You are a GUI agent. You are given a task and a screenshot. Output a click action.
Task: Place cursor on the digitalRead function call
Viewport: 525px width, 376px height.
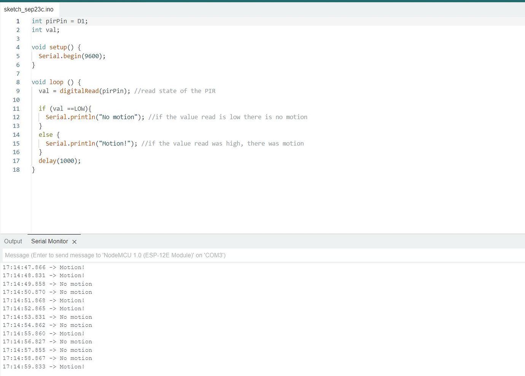click(79, 91)
